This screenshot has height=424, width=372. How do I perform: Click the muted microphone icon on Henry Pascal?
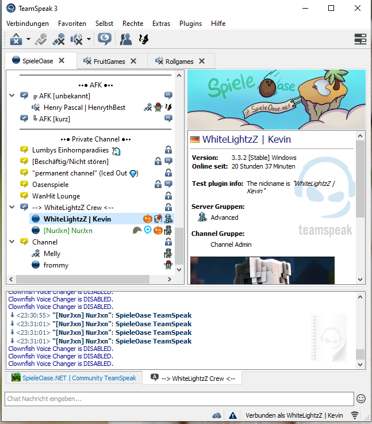(x=148, y=108)
